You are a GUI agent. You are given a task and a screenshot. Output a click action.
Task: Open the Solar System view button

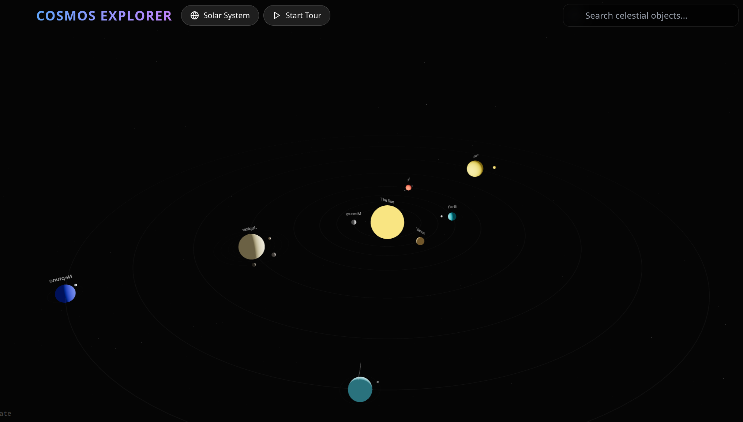(x=220, y=15)
